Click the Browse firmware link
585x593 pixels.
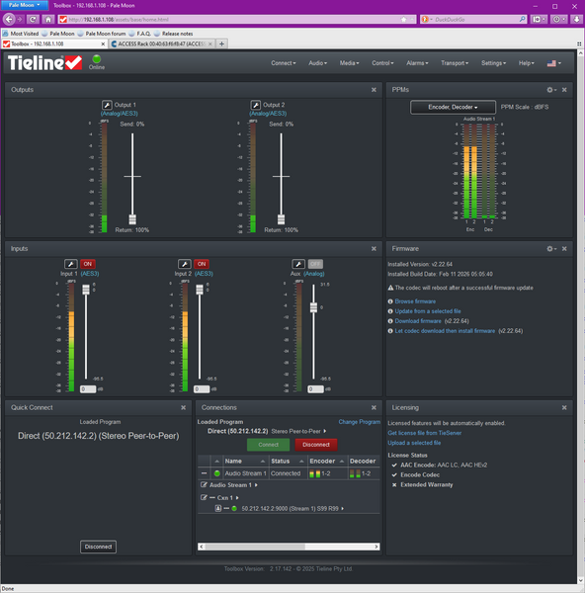415,301
